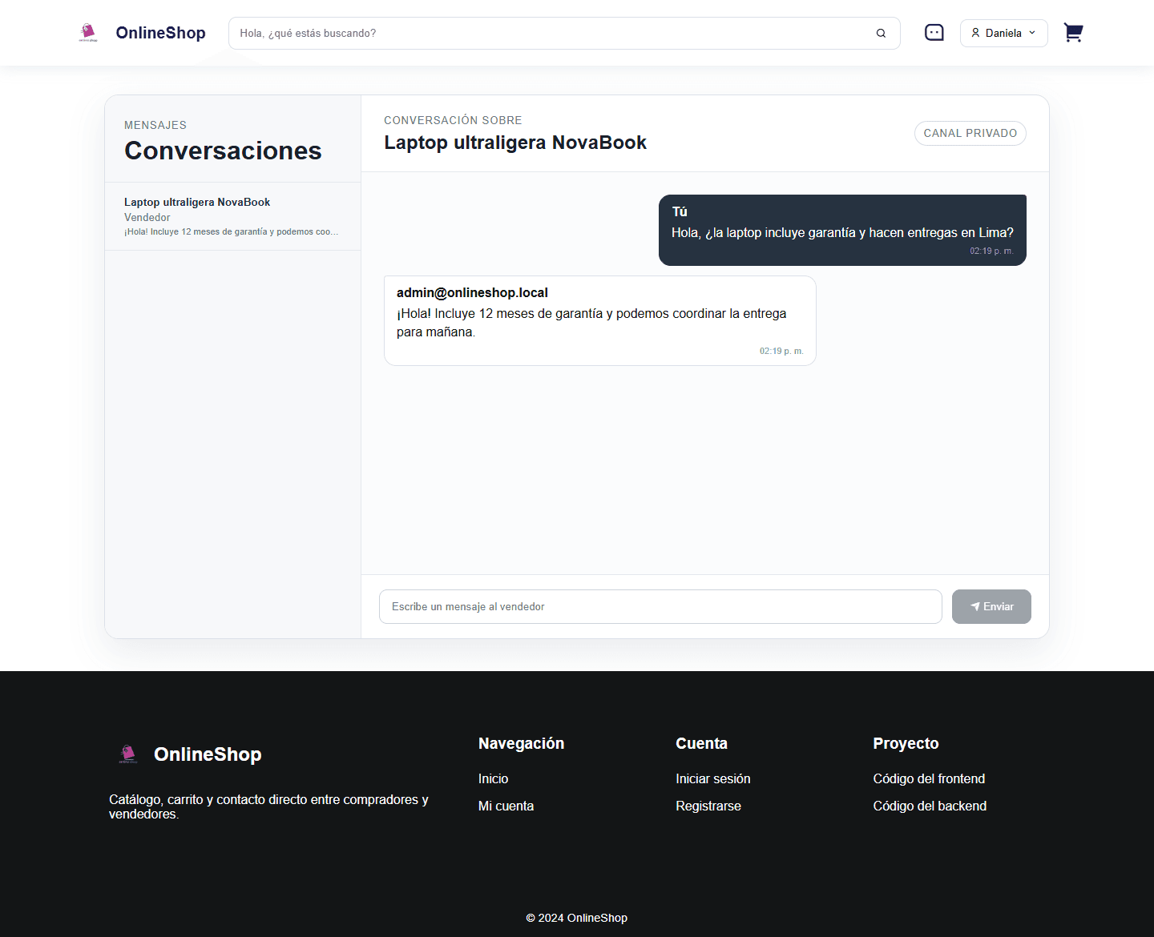Image resolution: width=1154 pixels, height=937 pixels.
Task: Click the footer OnlineShop logo icon
Action: tap(128, 754)
